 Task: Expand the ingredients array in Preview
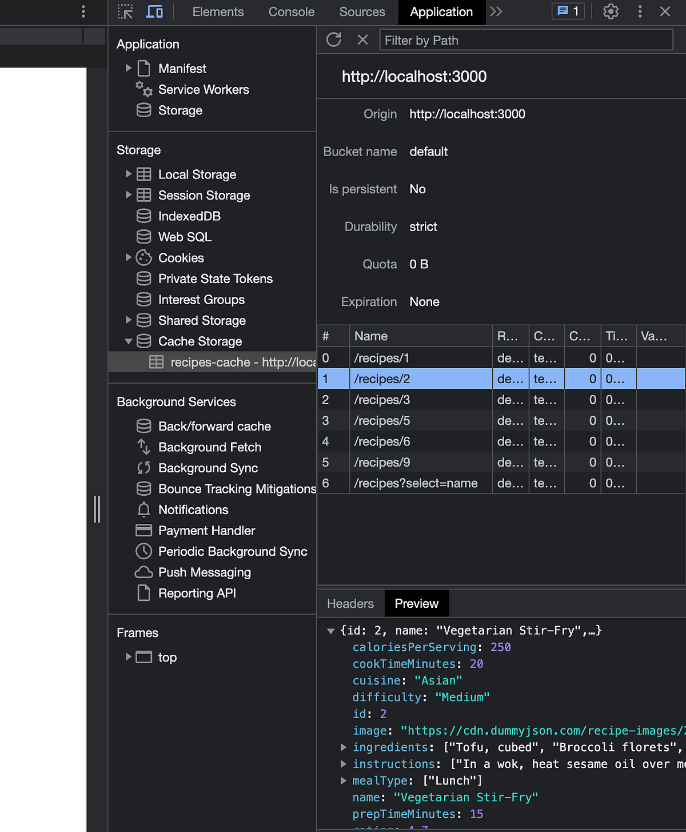343,747
